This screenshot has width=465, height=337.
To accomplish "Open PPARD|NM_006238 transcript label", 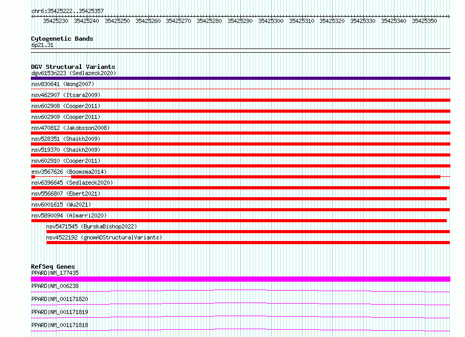I will click(55, 286).
